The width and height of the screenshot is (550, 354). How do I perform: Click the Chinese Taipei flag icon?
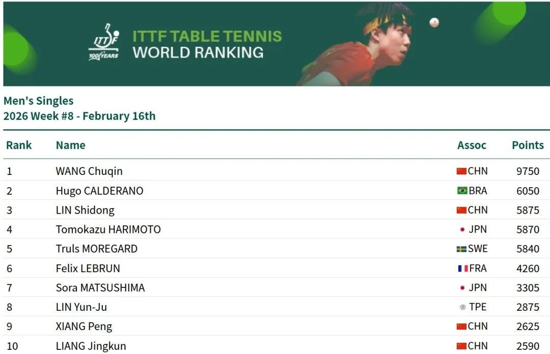tap(462, 307)
